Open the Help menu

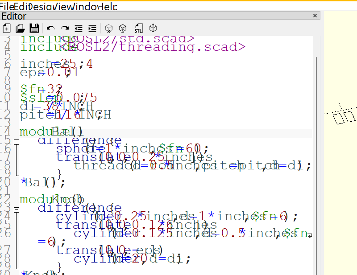(108, 6)
